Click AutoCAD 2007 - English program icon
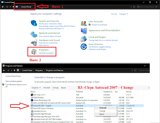 tap(32, 106)
